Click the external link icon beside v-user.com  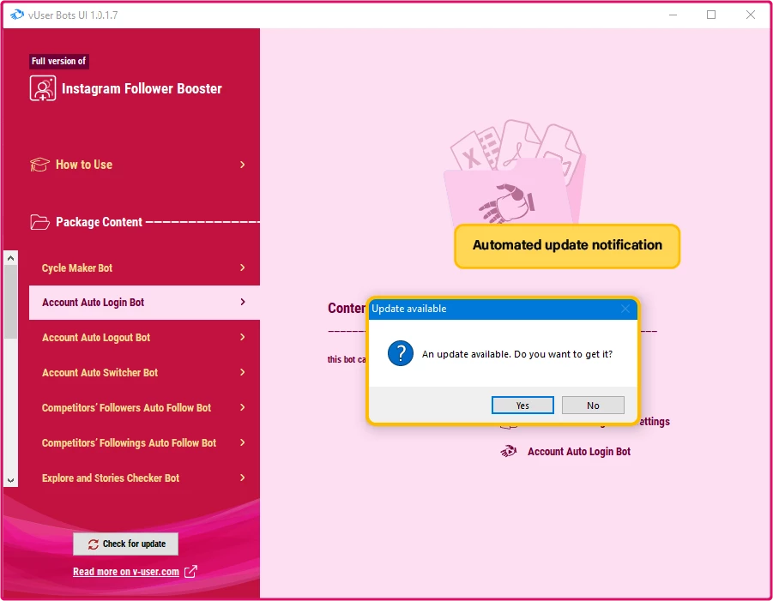(x=190, y=572)
